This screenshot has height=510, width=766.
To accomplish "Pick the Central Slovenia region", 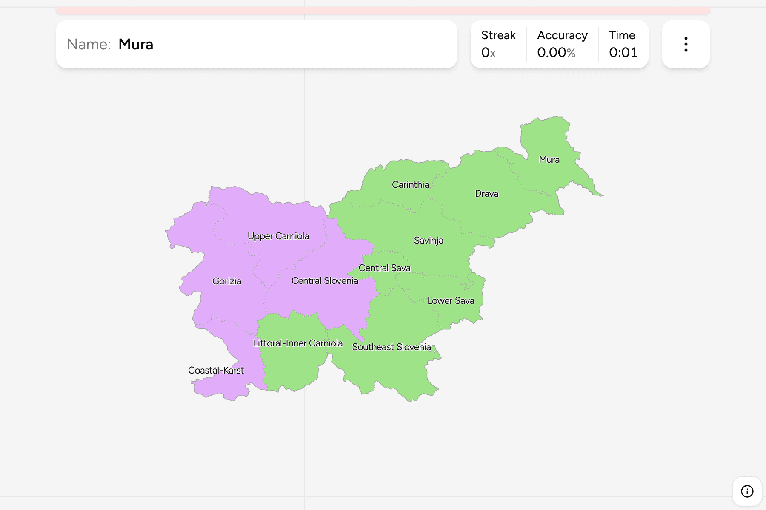I will pyautogui.click(x=325, y=281).
